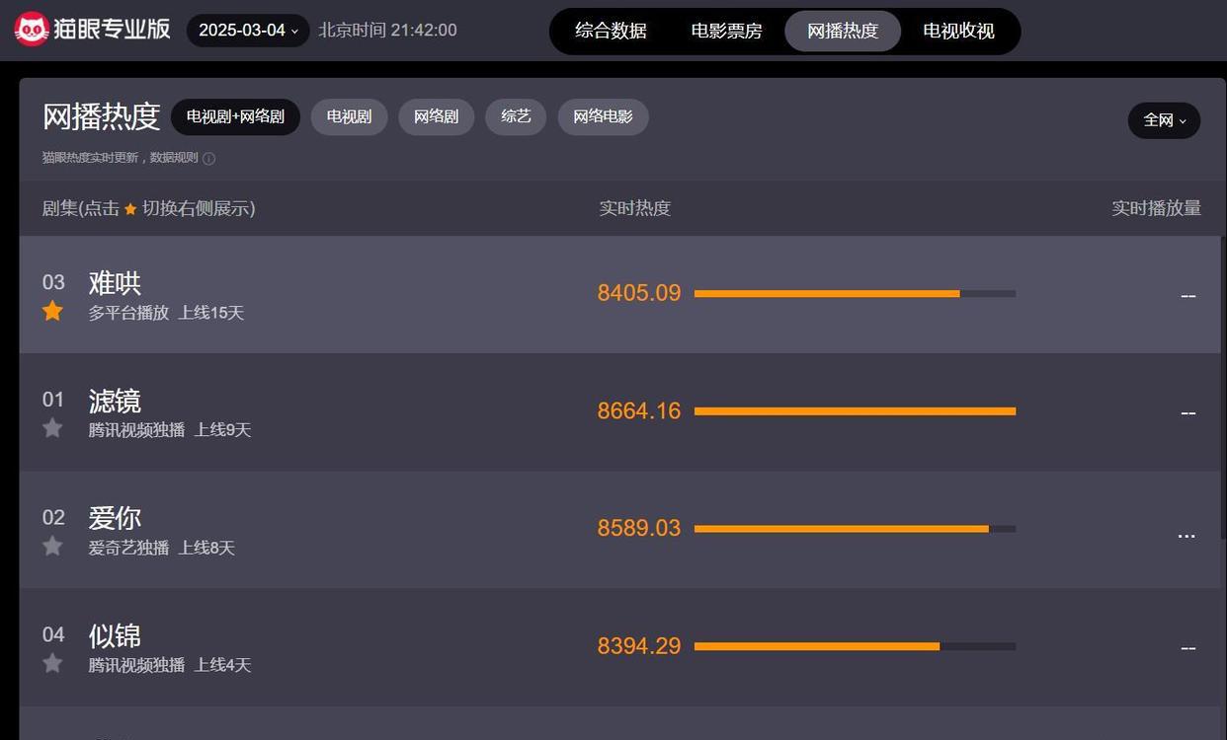Image resolution: width=1227 pixels, height=740 pixels.
Task: Click the Maoyan cat logo icon
Action: coord(32,30)
